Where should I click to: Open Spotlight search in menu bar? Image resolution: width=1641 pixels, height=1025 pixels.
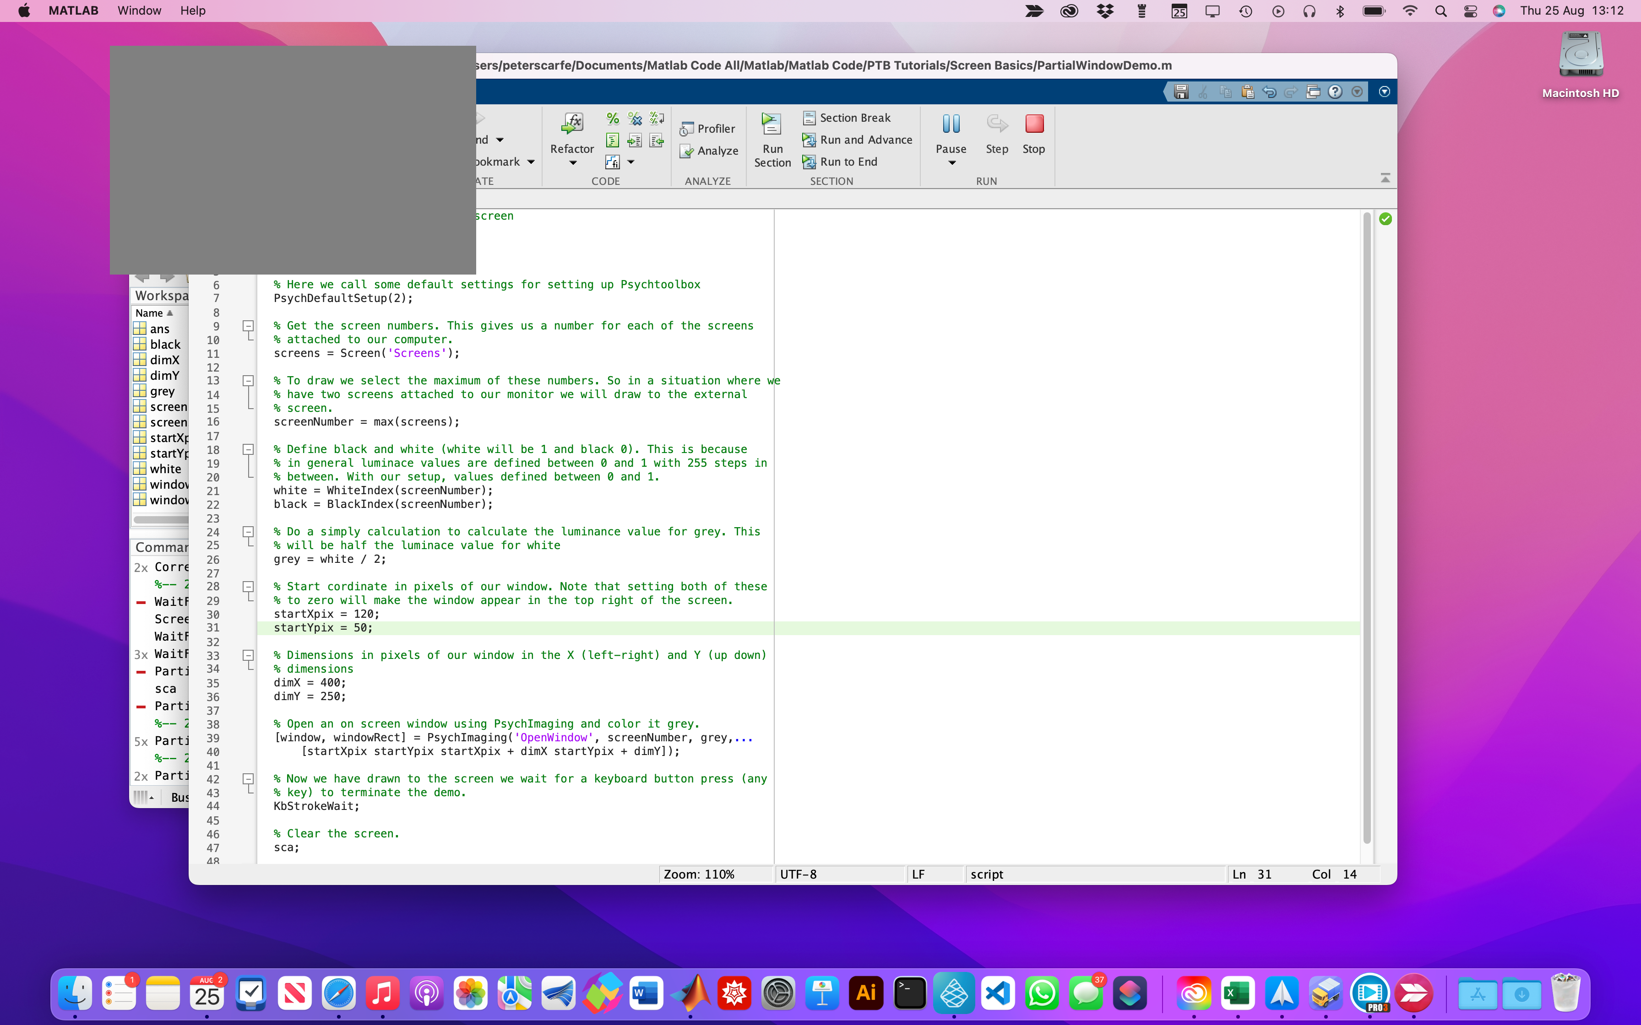click(x=1441, y=11)
